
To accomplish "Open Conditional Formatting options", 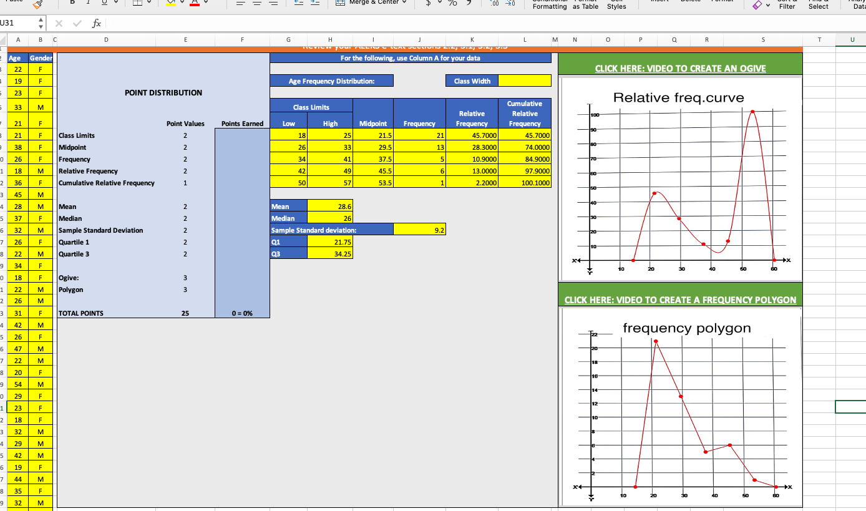I will [x=549, y=5].
